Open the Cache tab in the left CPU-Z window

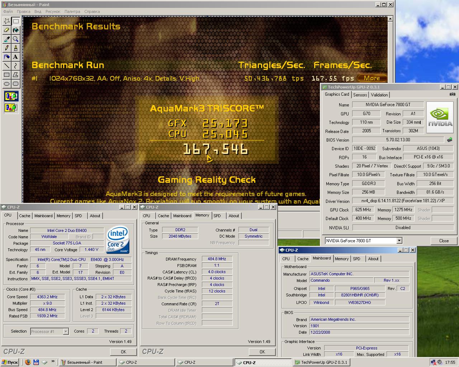tap(25, 216)
